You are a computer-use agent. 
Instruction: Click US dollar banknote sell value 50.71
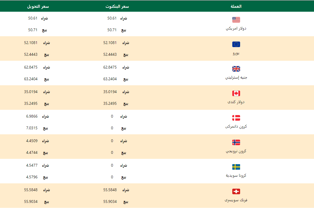(x=112, y=30)
